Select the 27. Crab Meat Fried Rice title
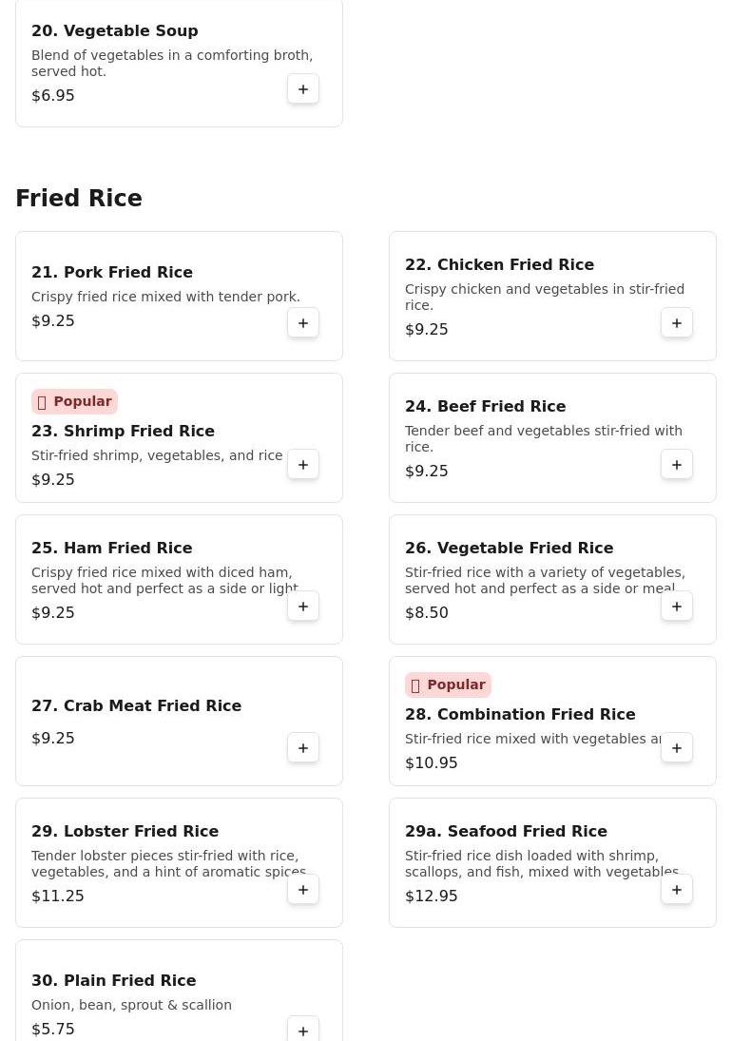 pos(136,705)
